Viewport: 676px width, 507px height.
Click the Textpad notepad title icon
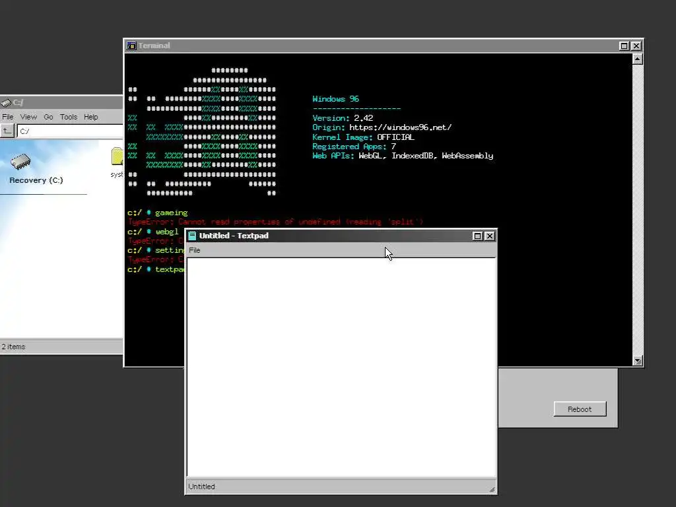coord(192,236)
